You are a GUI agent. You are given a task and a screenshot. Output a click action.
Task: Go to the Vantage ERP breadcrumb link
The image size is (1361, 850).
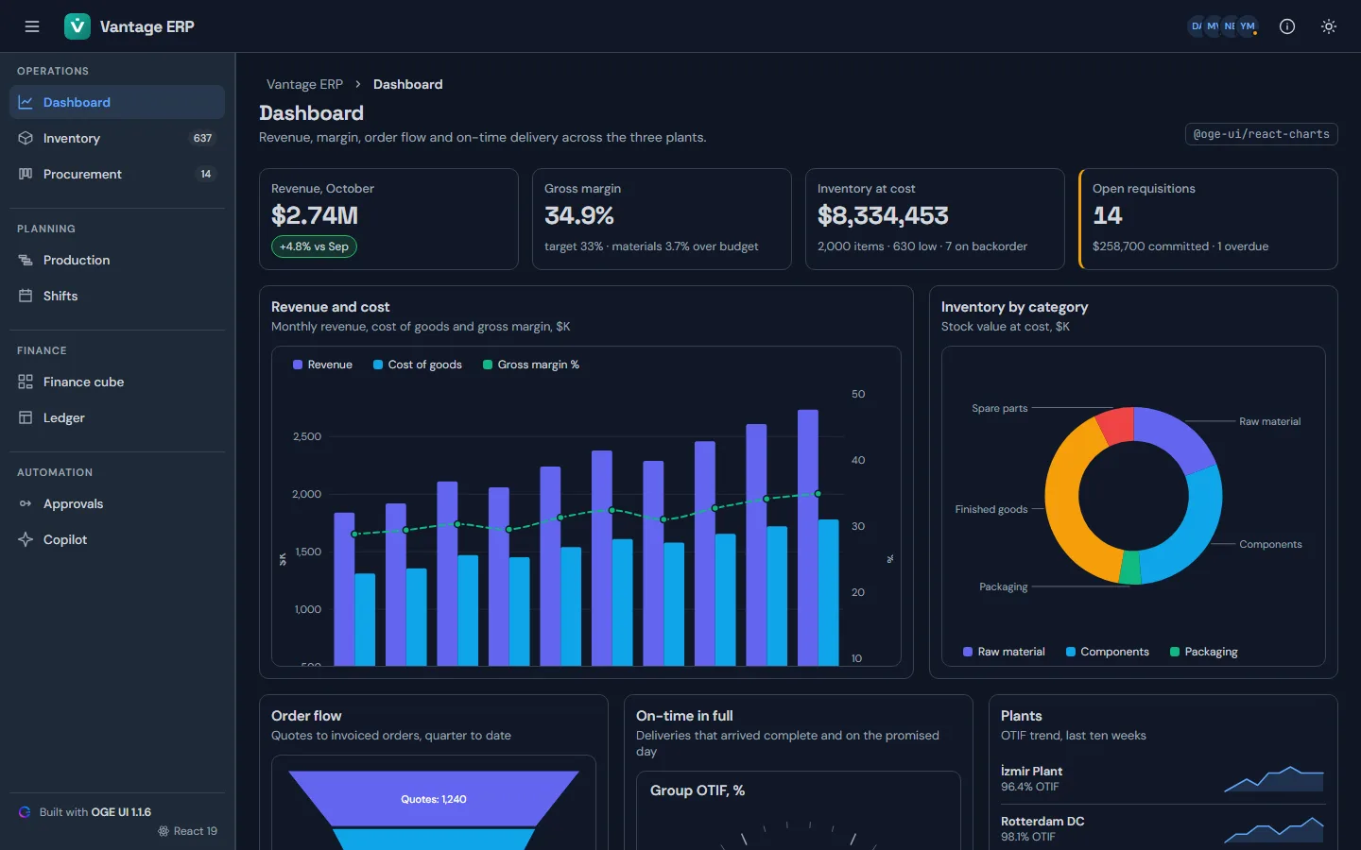304,84
